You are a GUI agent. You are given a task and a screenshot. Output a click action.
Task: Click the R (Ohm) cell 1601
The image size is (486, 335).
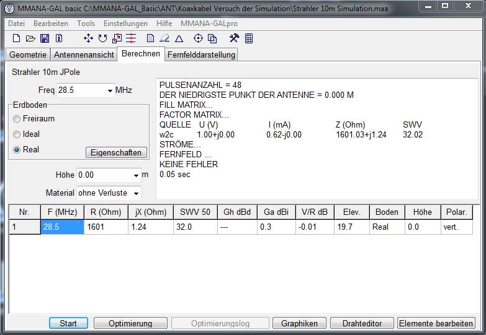tap(106, 227)
